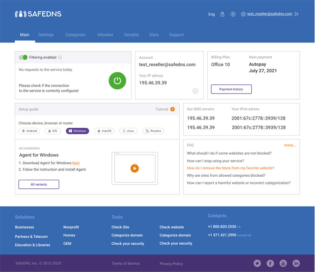Open Partners & Telecom footer link
Viewport: 315px width, 272px height.
[31, 236]
